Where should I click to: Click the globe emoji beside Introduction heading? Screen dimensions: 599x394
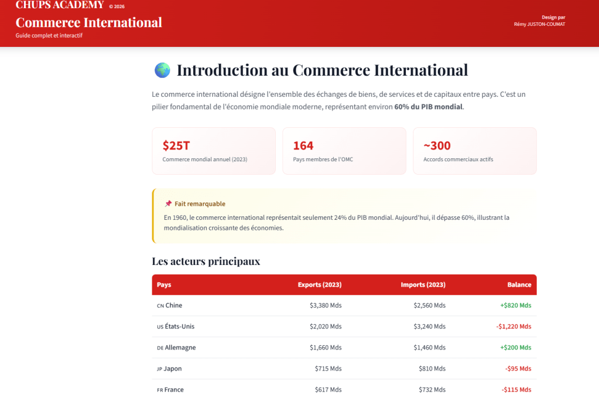(162, 70)
